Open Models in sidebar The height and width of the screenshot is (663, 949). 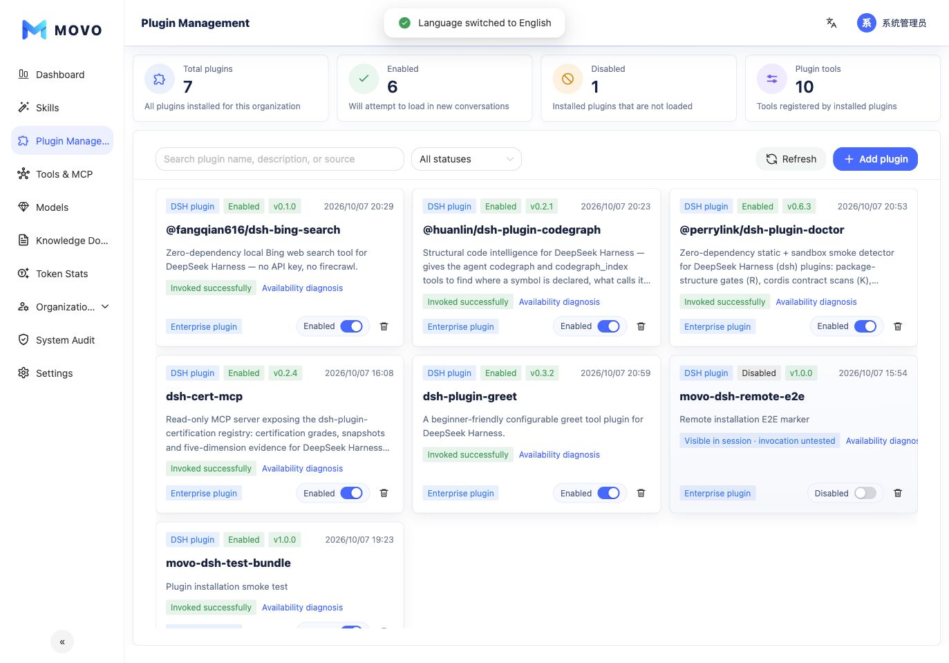click(62, 207)
